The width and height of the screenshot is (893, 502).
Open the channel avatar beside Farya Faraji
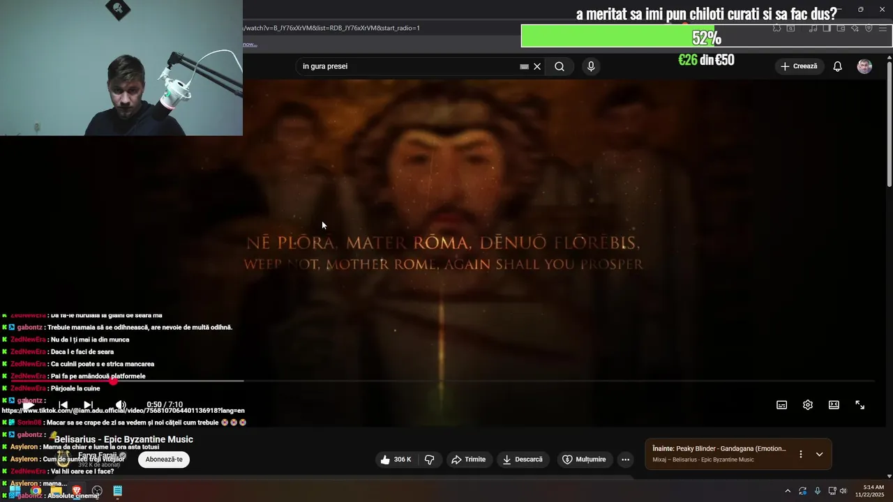coord(65,459)
